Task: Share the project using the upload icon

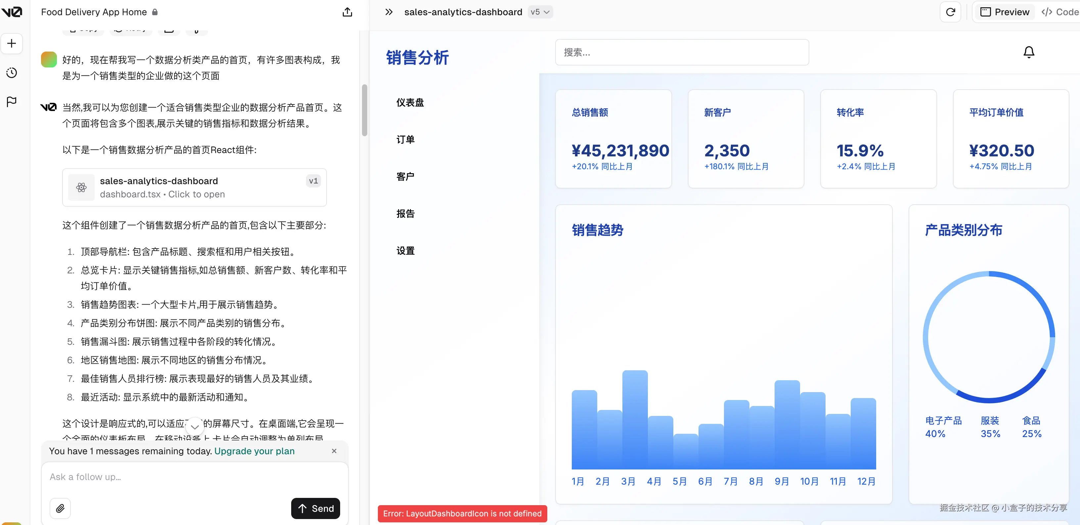Action: pyautogui.click(x=347, y=12)
